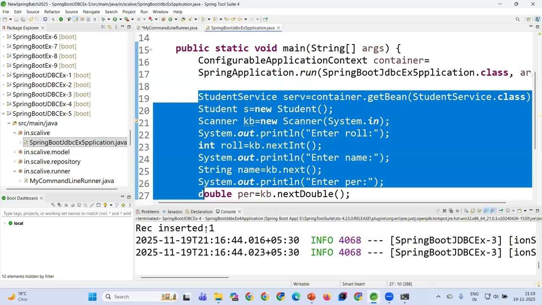Switch to the Javadoc tab

(x=172, y=211)
